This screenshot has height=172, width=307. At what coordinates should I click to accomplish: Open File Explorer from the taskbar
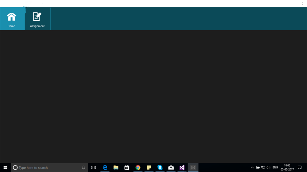pos(116,168)
